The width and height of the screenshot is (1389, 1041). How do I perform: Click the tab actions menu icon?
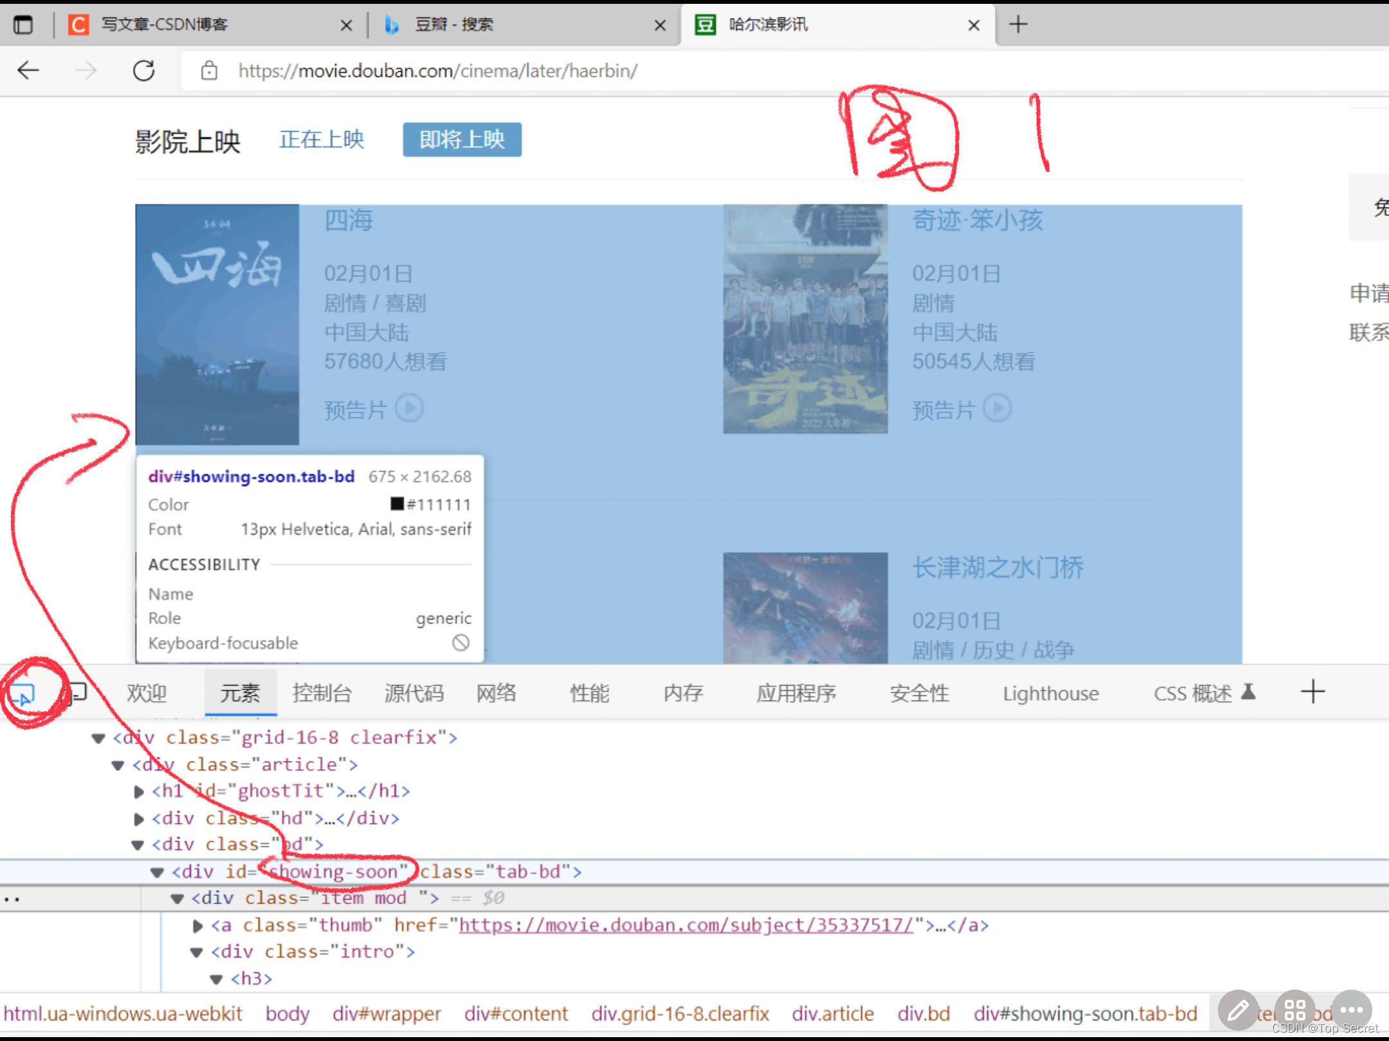pyautogui.click(x=23, y=25)
